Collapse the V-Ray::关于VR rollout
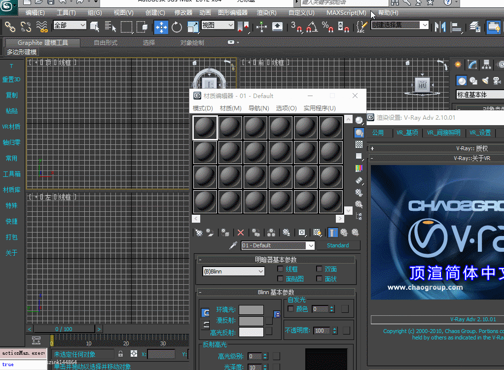The width and height of the screenshot is (504, 370). pyautogui.click(x=372, y=158)
